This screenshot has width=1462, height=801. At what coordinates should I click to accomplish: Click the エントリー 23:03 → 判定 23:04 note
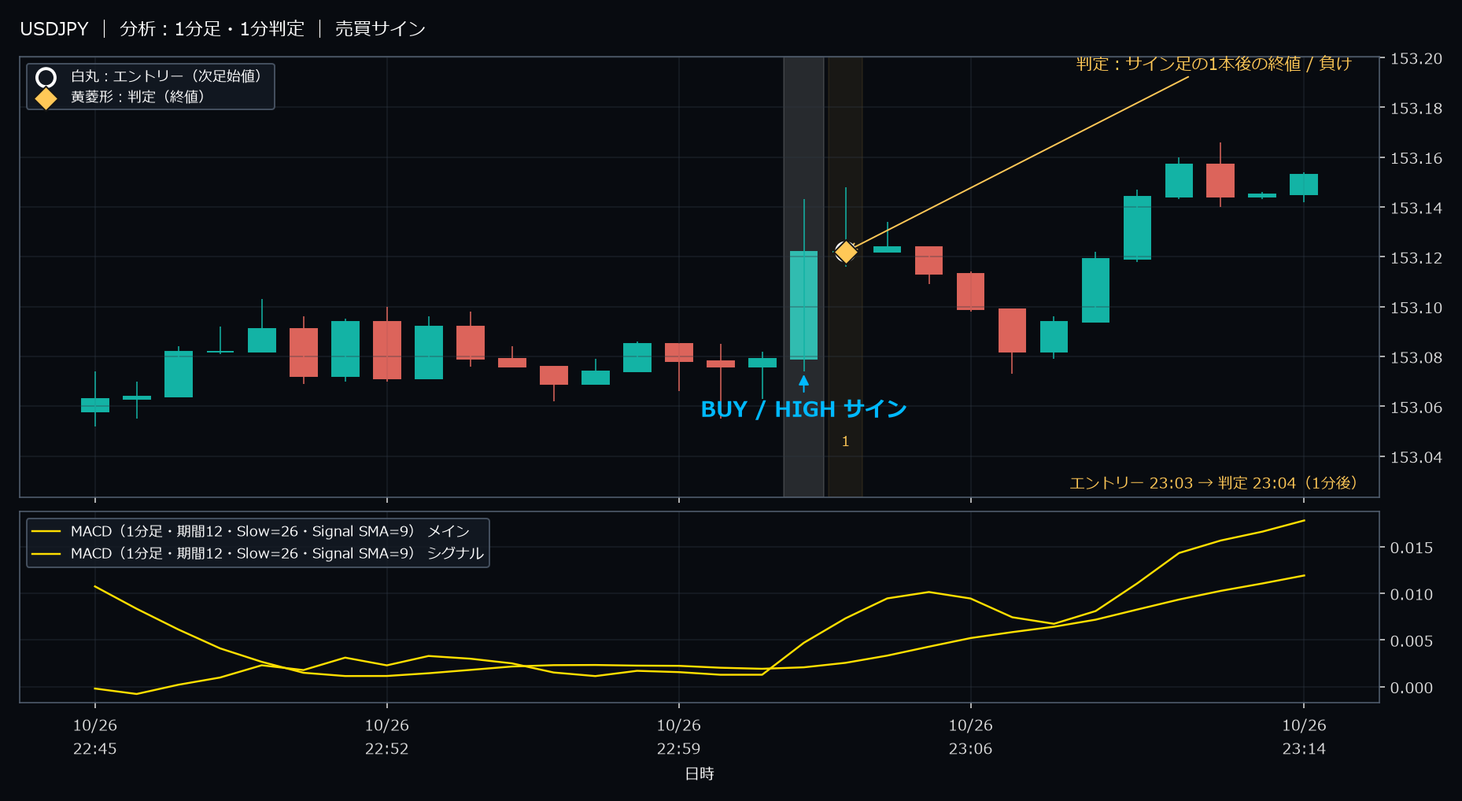(x=1213, y=483)
